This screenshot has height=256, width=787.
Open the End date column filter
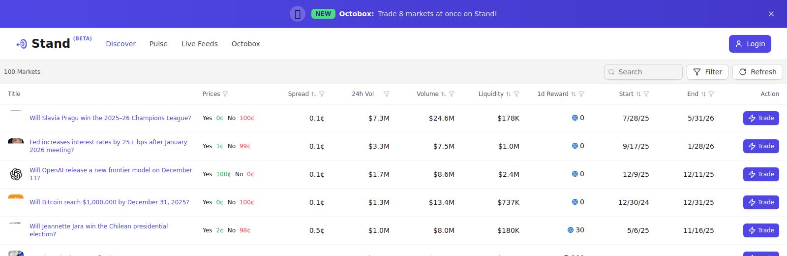711,94
